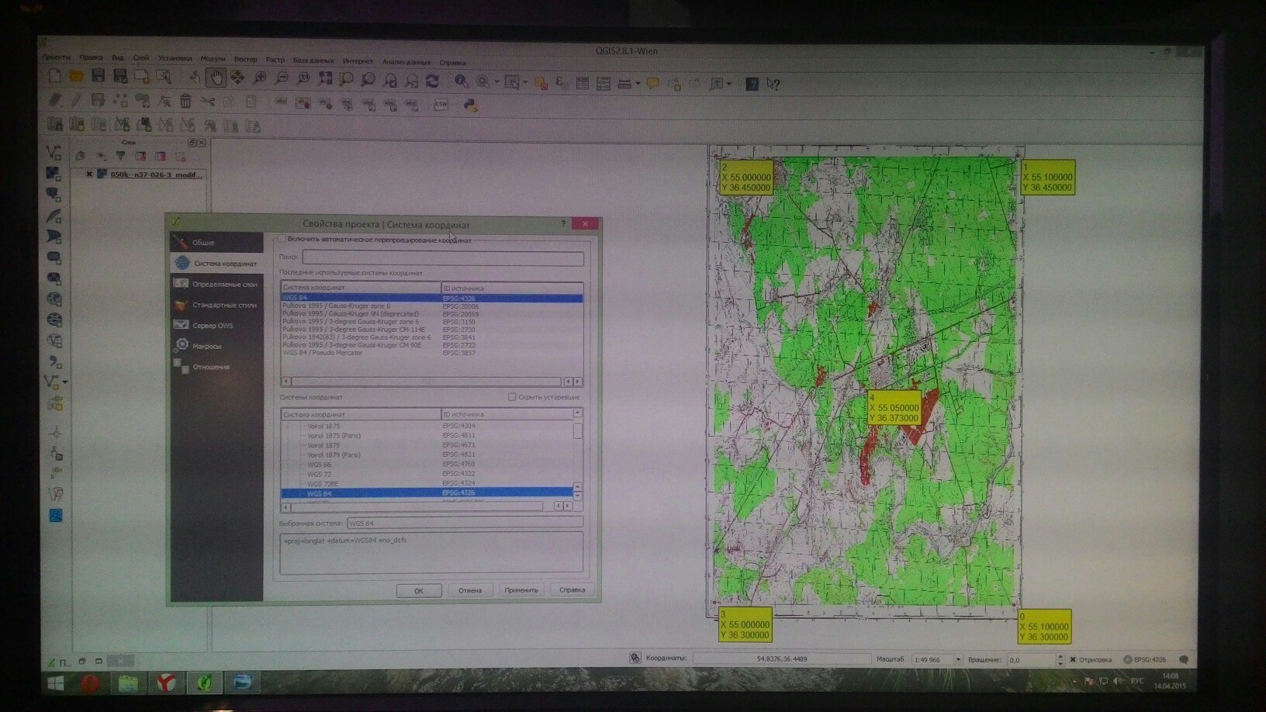Open the Правка menu
This screenshot has width=1266, height=712.
tap(91, 57)
